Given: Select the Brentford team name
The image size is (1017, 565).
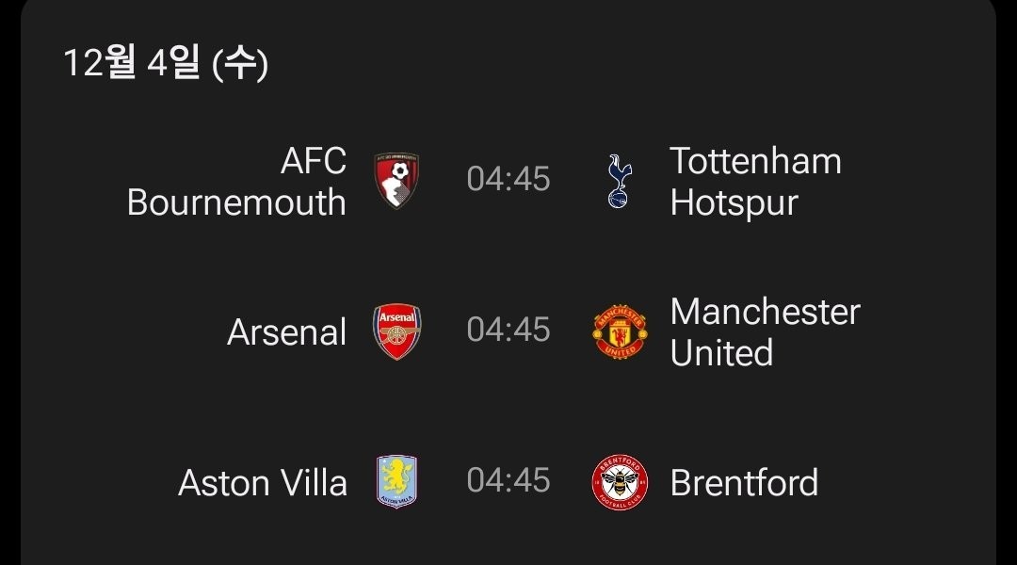Looking at the screenshot, I should pos(744,483).
